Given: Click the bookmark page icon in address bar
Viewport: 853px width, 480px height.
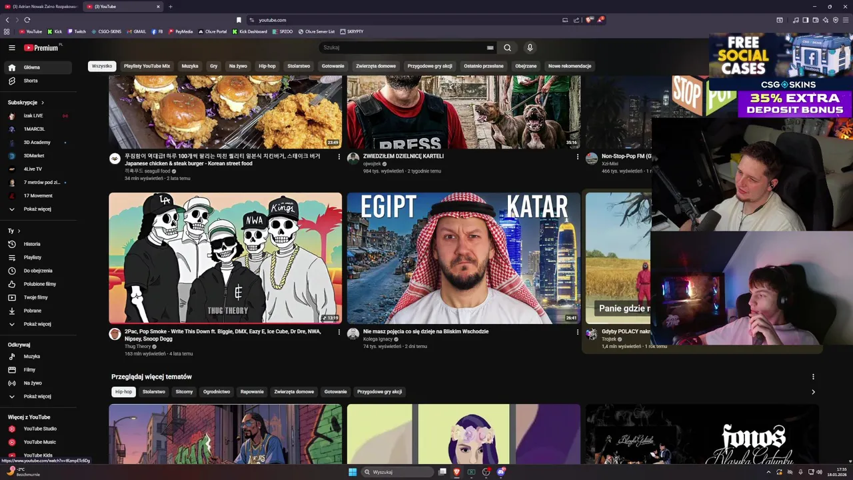Looking at the screenshot, I should (239, 20).
